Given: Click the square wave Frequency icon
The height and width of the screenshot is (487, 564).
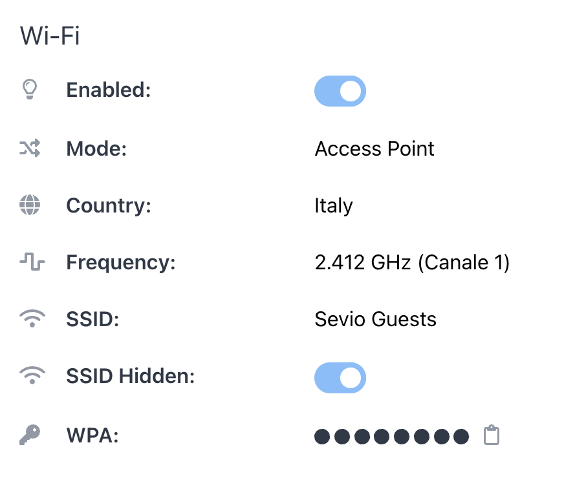Looking at the screenshot, I should [32, 263].
